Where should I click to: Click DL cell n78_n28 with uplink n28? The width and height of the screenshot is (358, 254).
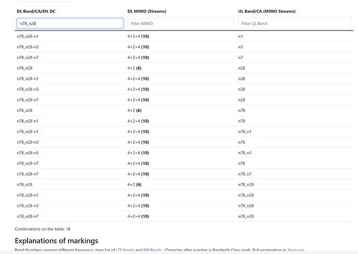(24, 68)
